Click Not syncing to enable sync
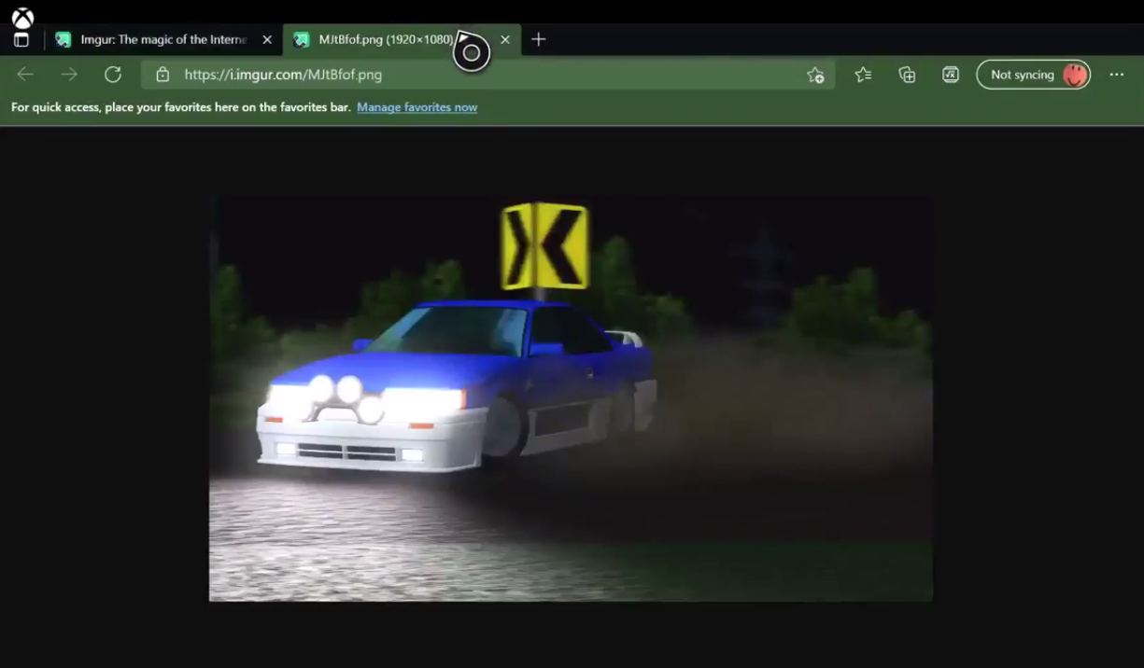Image resolution: width=1144 pixels, height=668 pixels. pos(1024,75)
